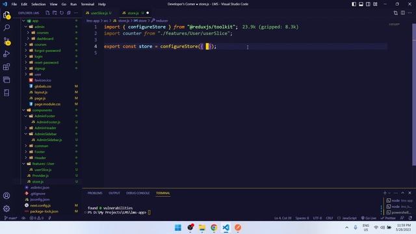Click the editor vertical scrollbar
416x234 pixels.
[414, 96]
